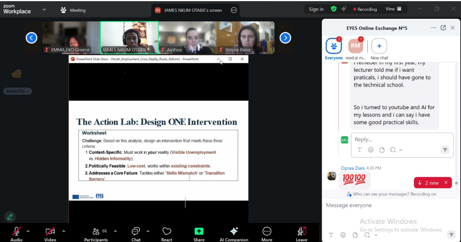
Task: Expand the video options arrow
Action: click(63, 231)
